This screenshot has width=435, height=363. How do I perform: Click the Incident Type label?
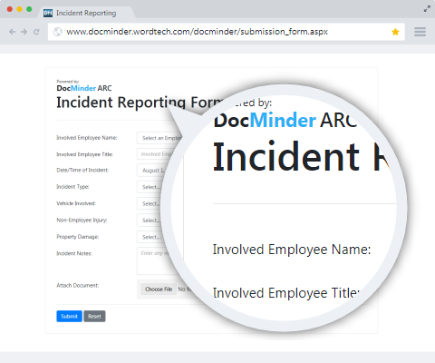[72, 187]
